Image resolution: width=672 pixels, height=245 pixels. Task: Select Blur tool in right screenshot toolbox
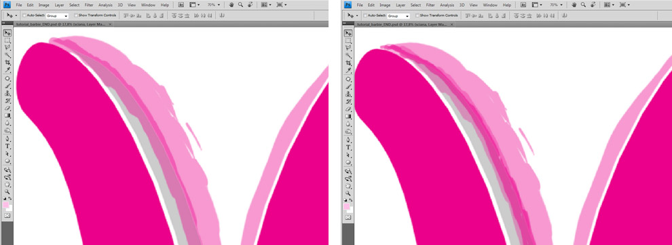point(348,124)
